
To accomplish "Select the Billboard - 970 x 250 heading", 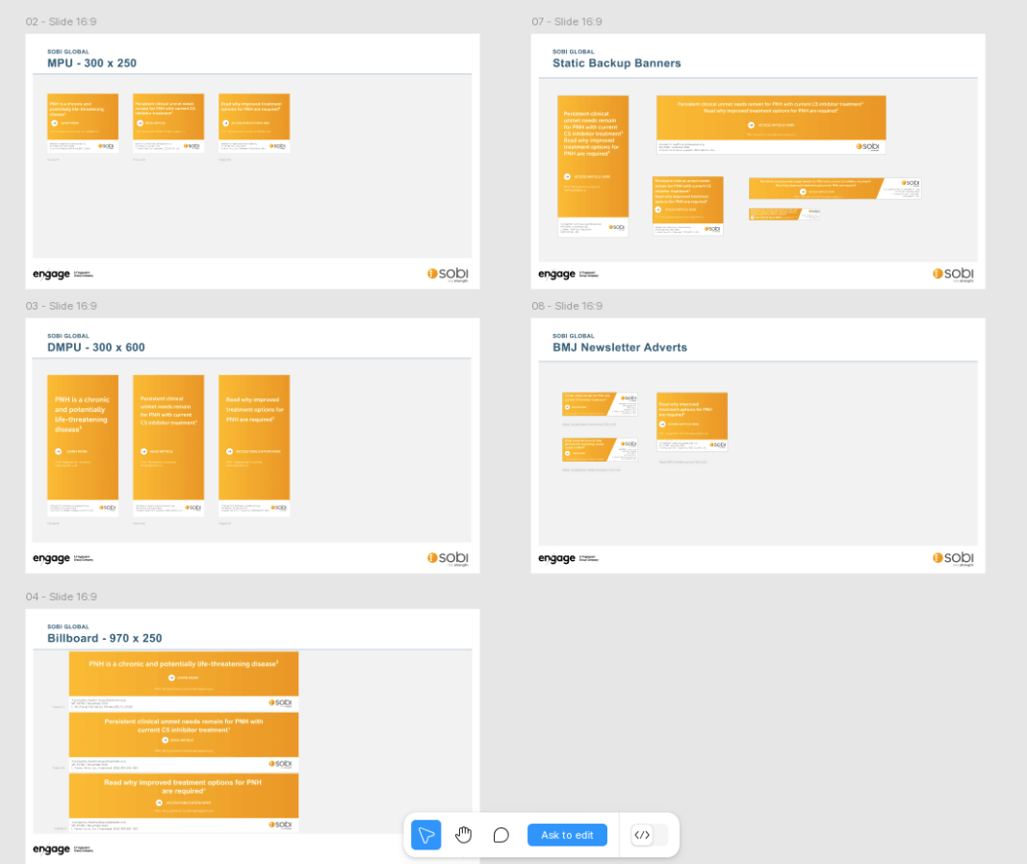I will point(105,638).
